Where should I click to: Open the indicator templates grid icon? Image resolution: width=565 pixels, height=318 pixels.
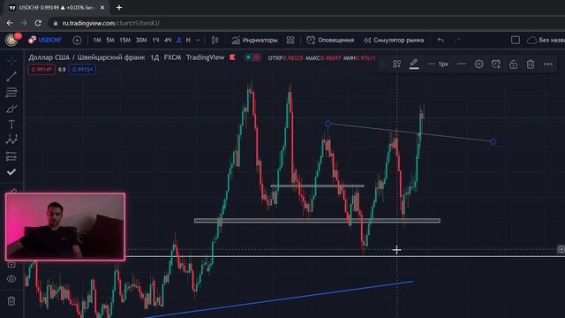[290, 41]
